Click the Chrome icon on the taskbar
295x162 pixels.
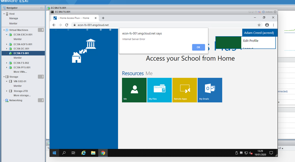[103, 153]
